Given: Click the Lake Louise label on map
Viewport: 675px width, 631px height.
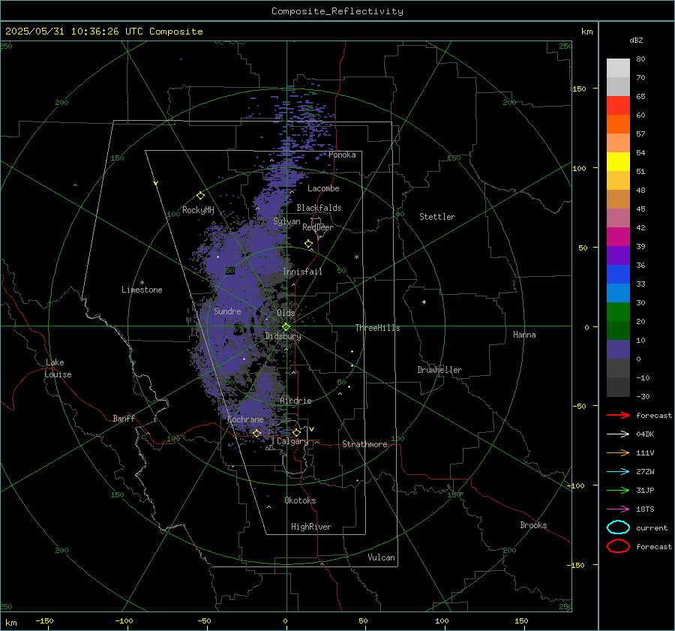Looking at the screenshot, I should point(58,368).
